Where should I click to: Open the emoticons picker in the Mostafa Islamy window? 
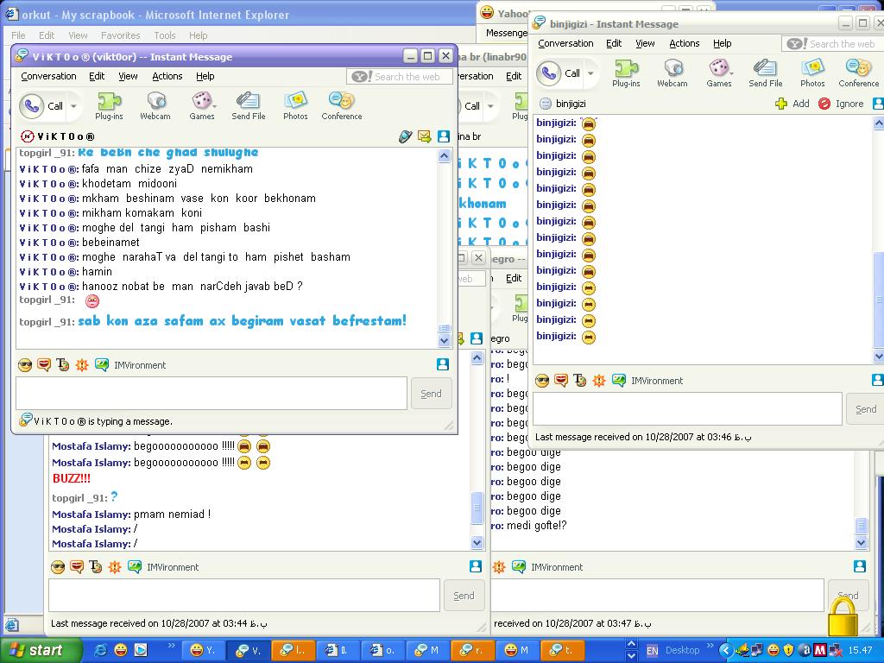tap(58, 567)
